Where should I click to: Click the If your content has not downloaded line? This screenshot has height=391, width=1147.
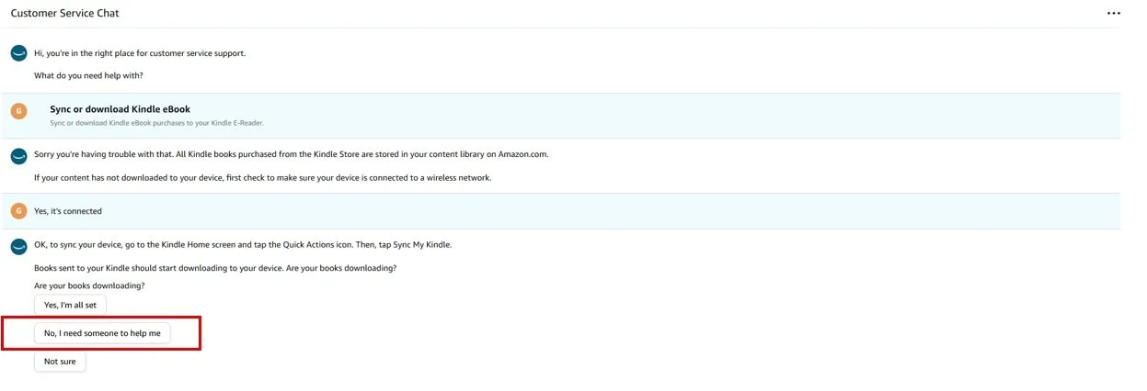(x=262, y=177)
